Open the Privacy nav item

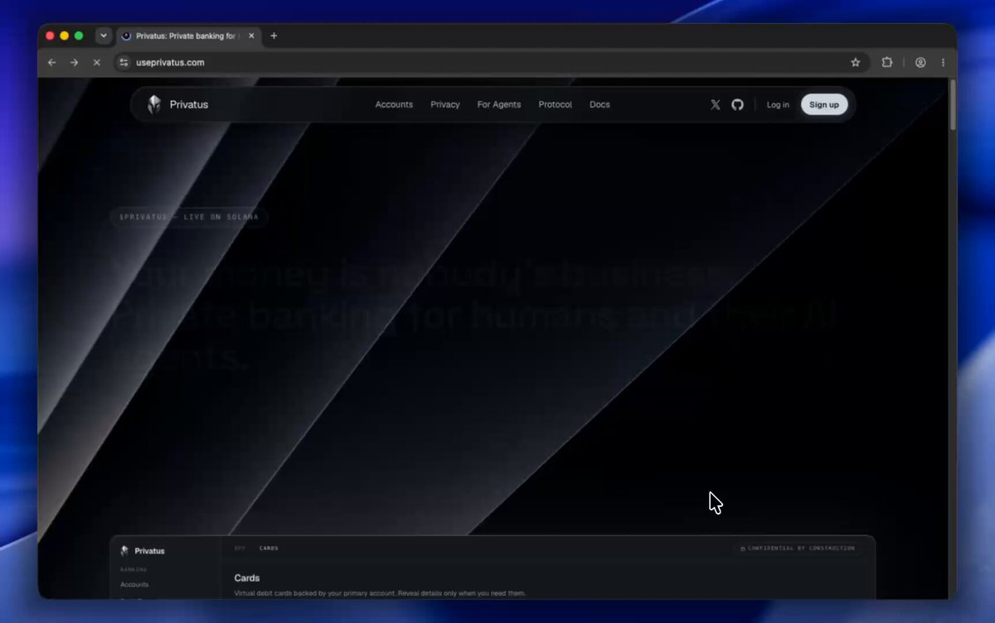coord(445,104)
